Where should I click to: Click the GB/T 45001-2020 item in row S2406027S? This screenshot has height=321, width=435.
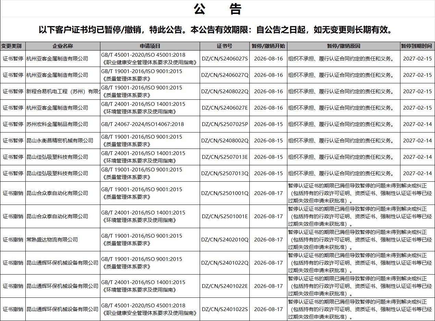[x=150, y=58]
